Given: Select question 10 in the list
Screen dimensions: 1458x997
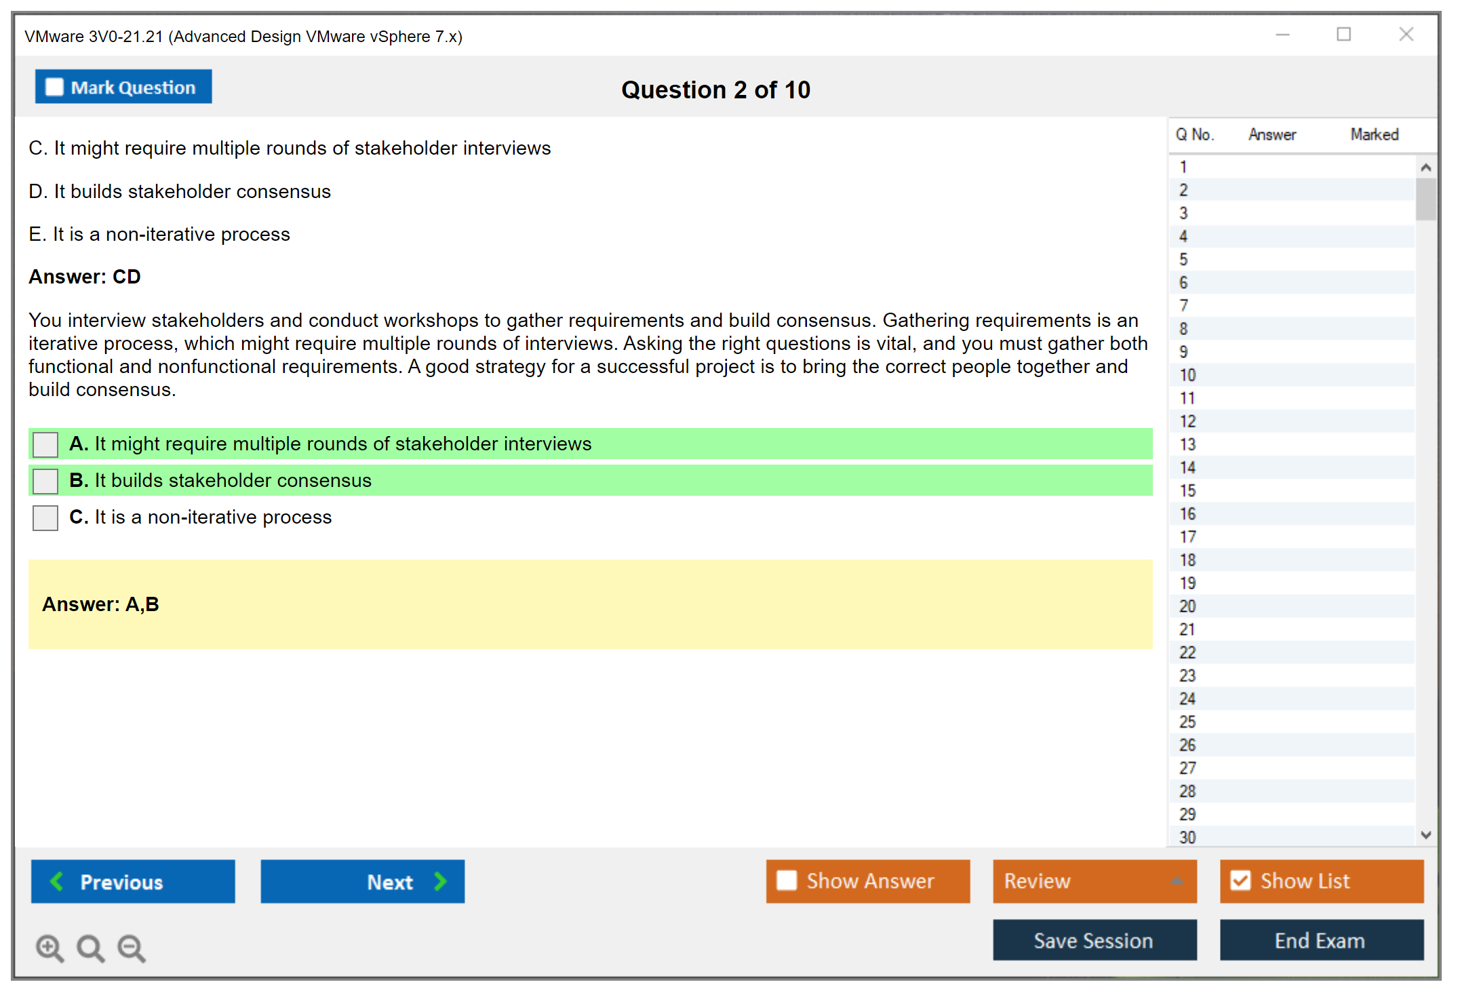Looking at the screenshot, I should click(x=1187, y=375).
